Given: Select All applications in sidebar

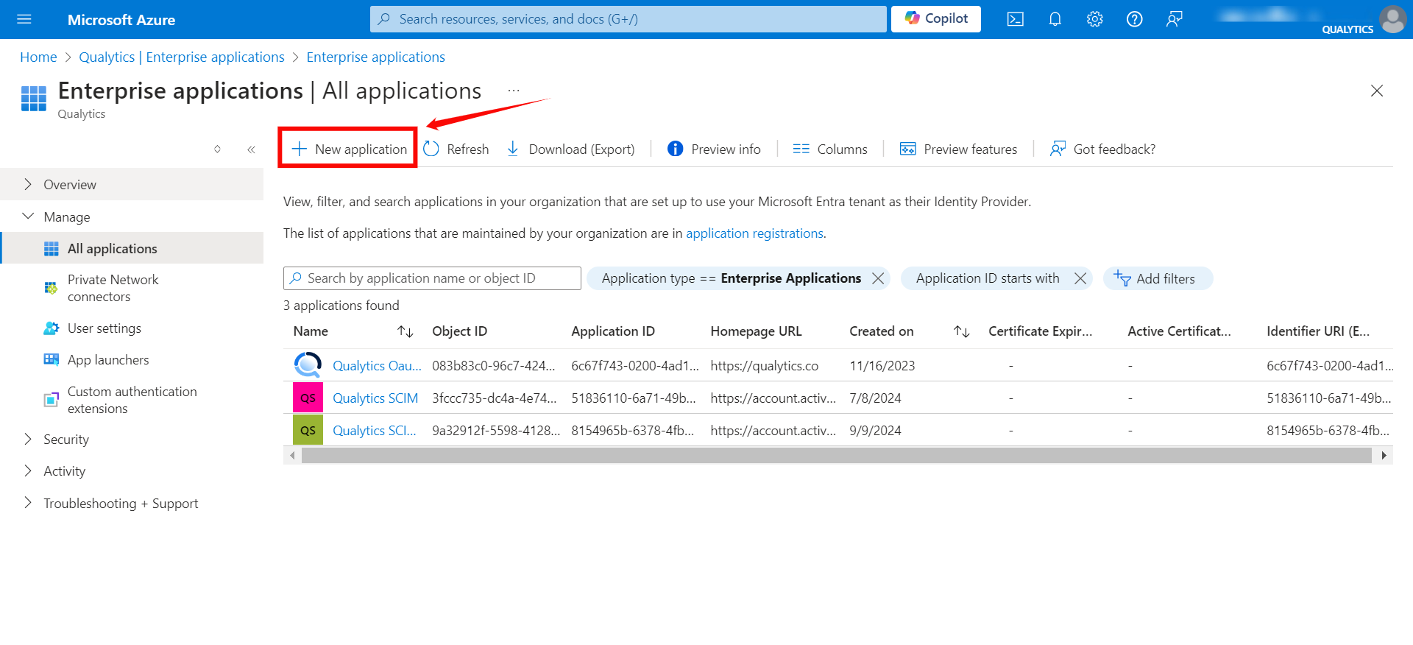Looking at the screenshot, I should pyautogui.click(x=132, y=248).
